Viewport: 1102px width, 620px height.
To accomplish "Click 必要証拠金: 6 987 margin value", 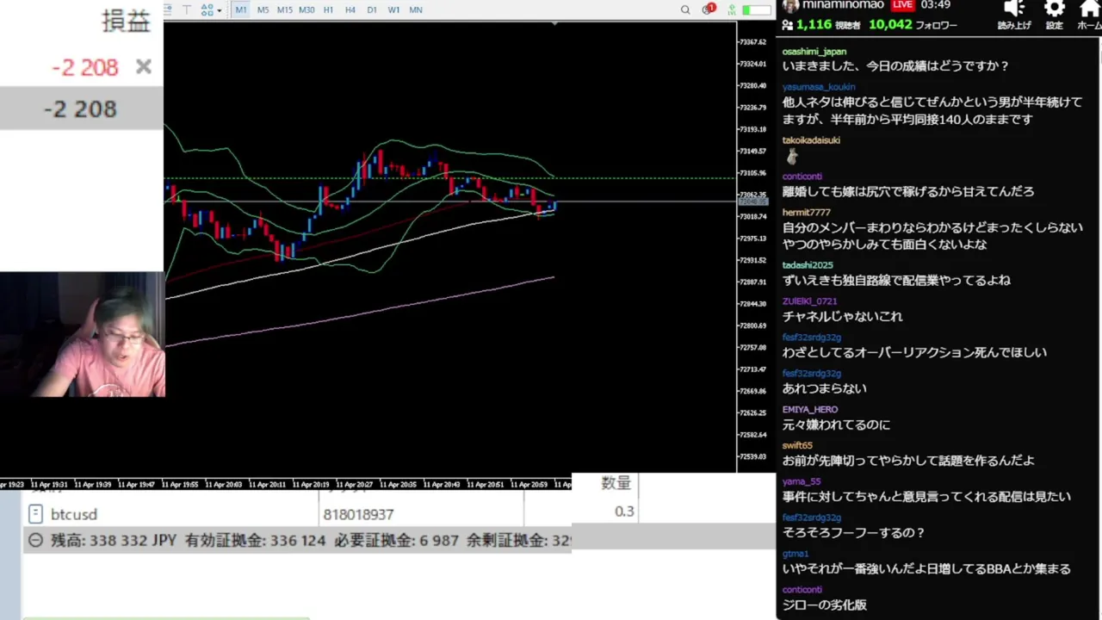I will pyautogui.click(x=396, y=540).
